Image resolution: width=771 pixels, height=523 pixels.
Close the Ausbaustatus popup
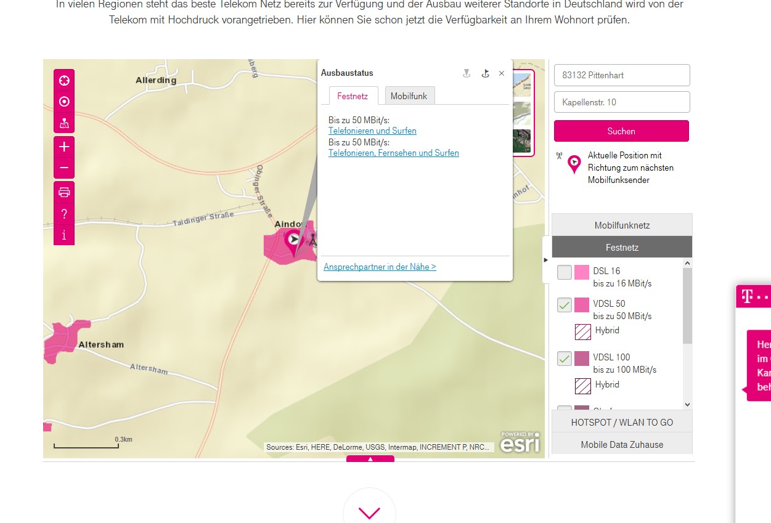pyautogui.click(x=502, y=73)
